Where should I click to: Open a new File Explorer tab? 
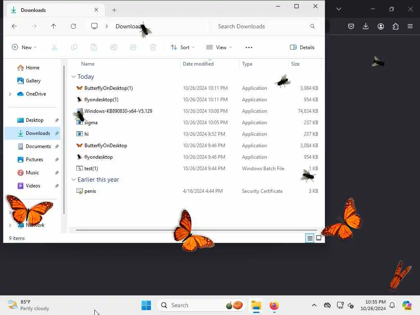[114, 10]
